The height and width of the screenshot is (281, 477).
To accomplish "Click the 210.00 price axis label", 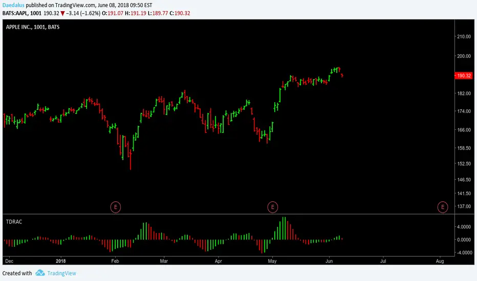I will pyautogui.click(x=464, y=36).
